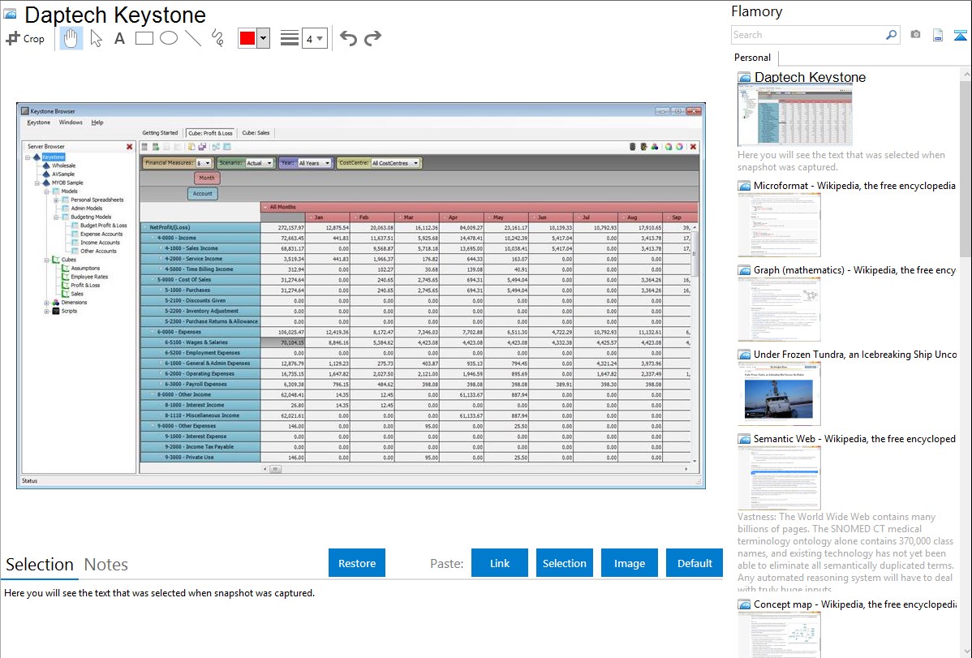
Task: Expand the Scripts tree node
Action: point(46,312)
